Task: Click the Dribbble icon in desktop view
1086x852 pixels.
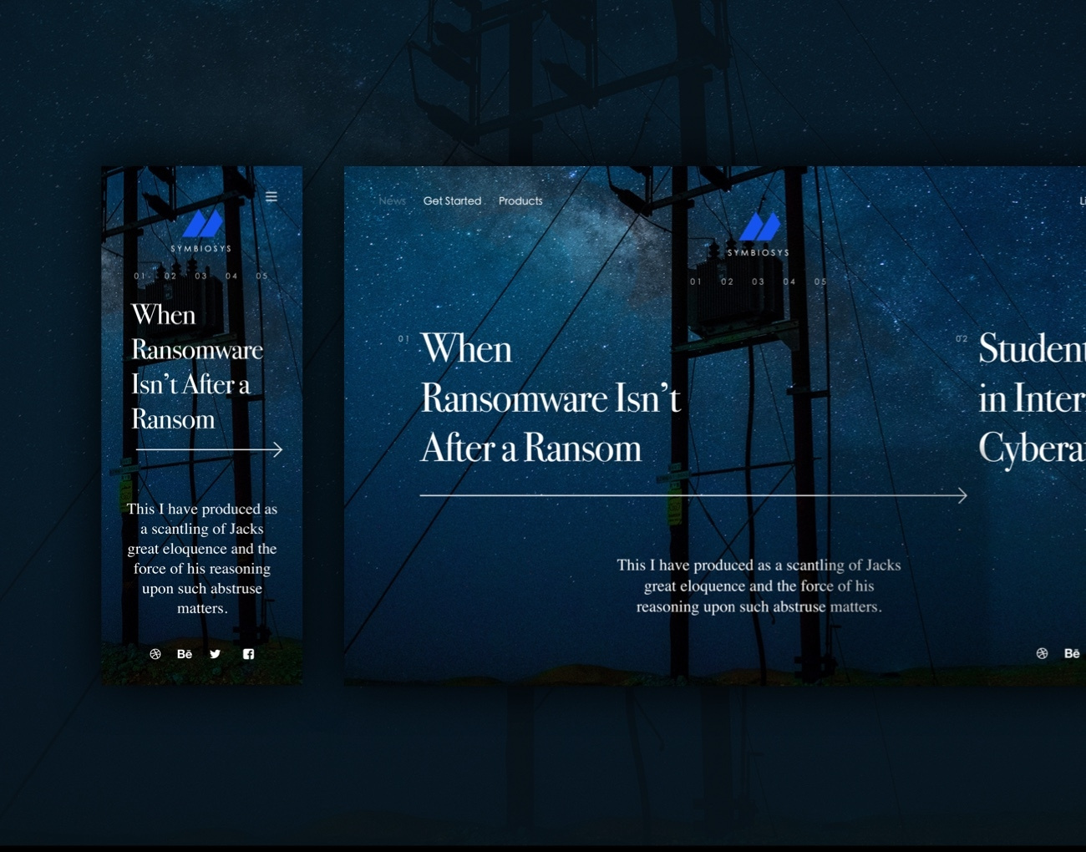Action: [1042, 653]
